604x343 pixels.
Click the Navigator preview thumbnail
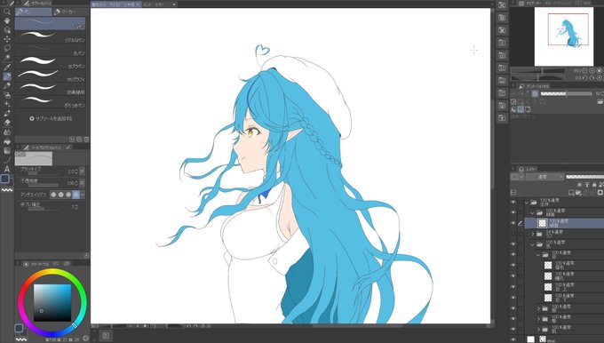(x=564, y=36)
